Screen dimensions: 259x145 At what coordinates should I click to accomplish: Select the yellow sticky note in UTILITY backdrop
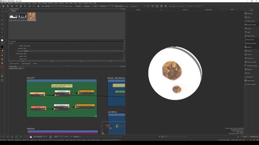tap(62, 86)
